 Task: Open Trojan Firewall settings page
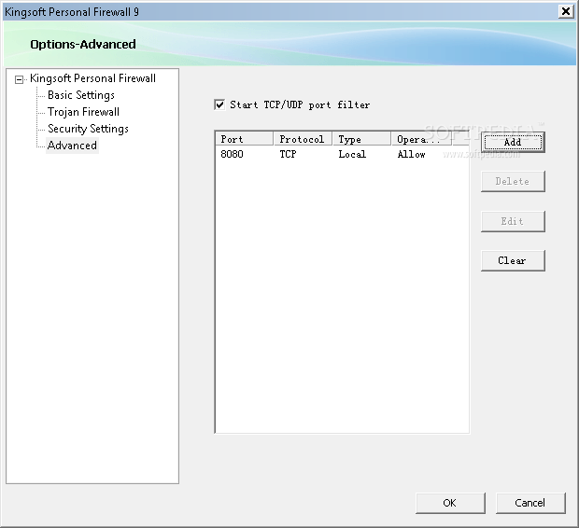[x=83, y=112]
